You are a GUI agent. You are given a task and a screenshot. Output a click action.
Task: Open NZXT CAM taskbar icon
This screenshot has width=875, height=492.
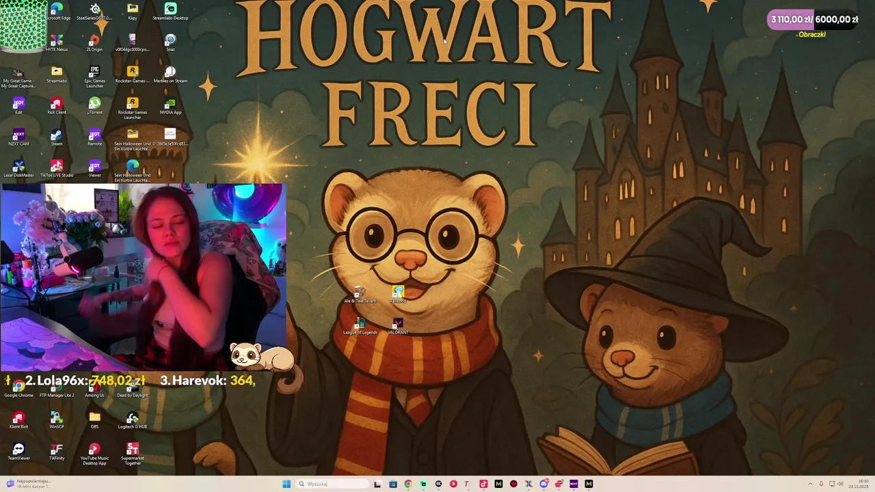(x=574, y=484)
